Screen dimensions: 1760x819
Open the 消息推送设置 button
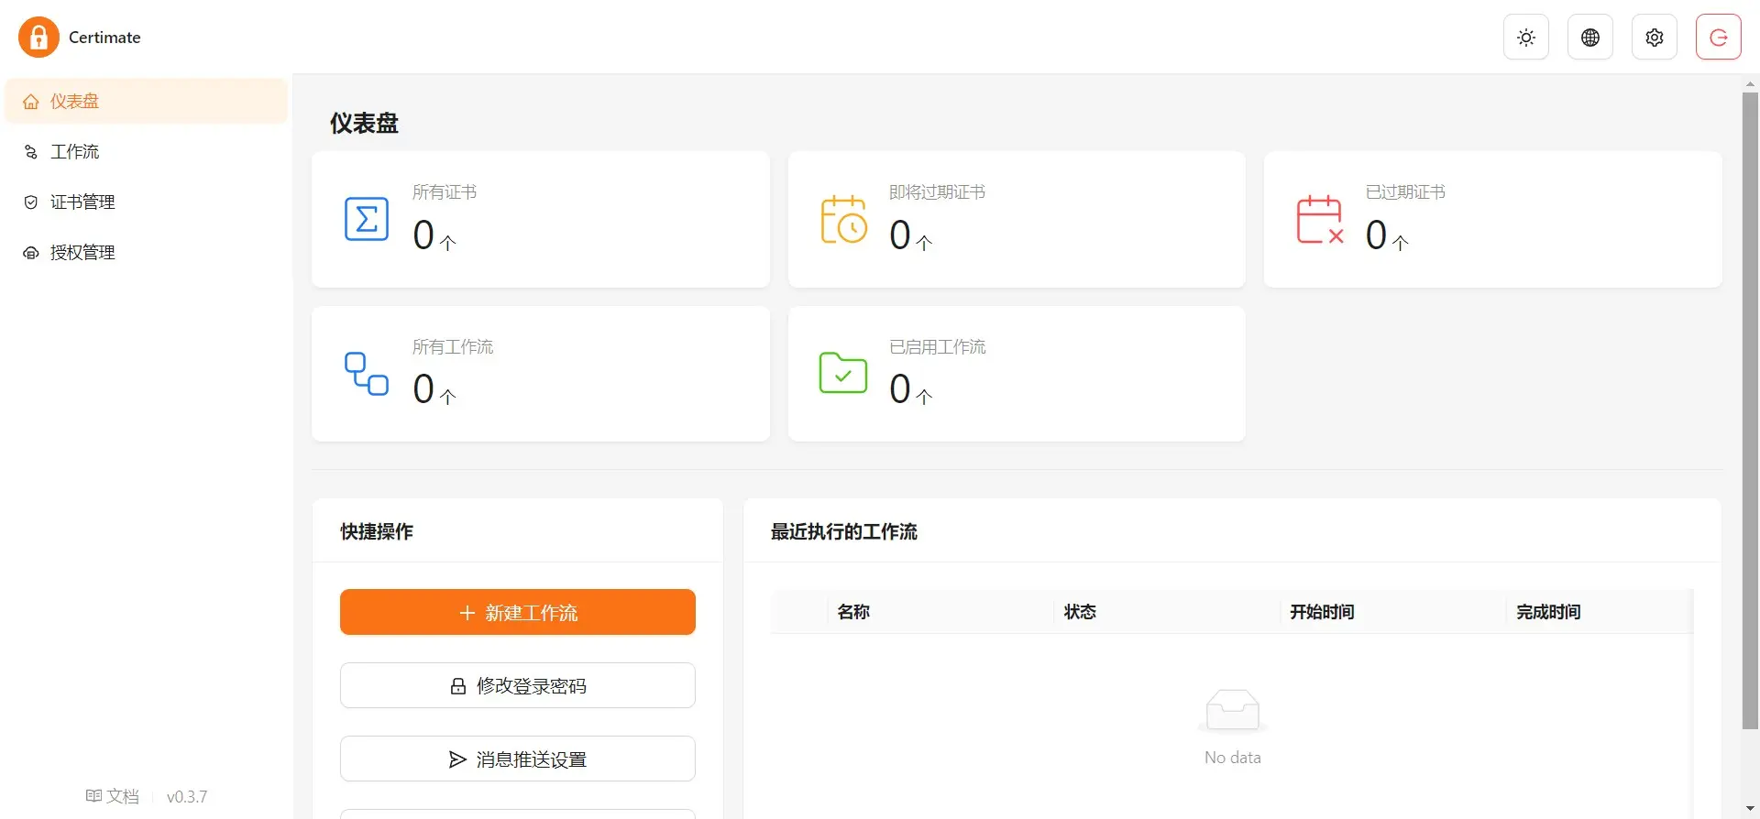point(517,759)
